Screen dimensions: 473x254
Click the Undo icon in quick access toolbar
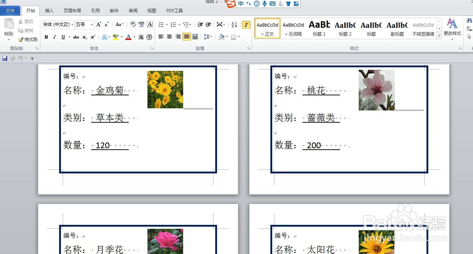click(x=21, y=58)
